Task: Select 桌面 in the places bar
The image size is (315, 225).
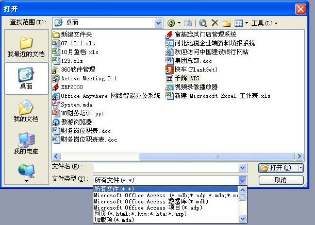Action: (26, 78)
